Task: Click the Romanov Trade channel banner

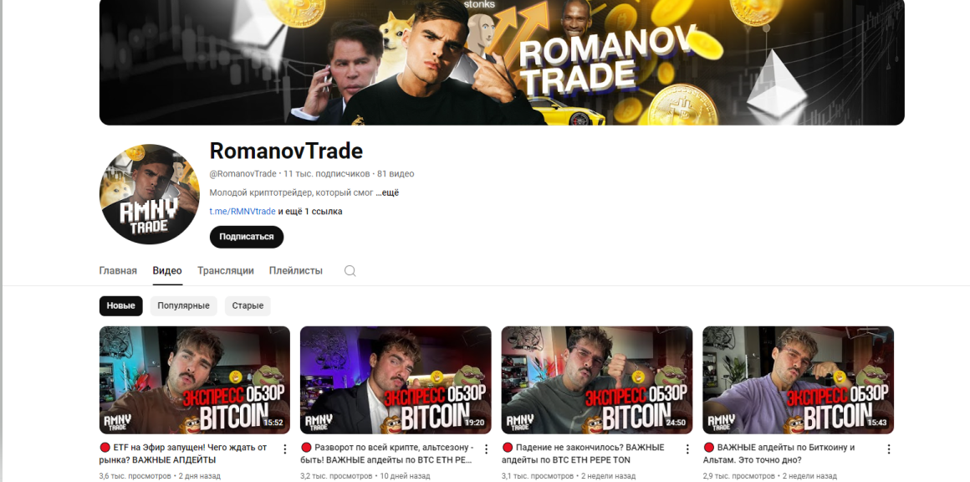Action: coord(502,62)
